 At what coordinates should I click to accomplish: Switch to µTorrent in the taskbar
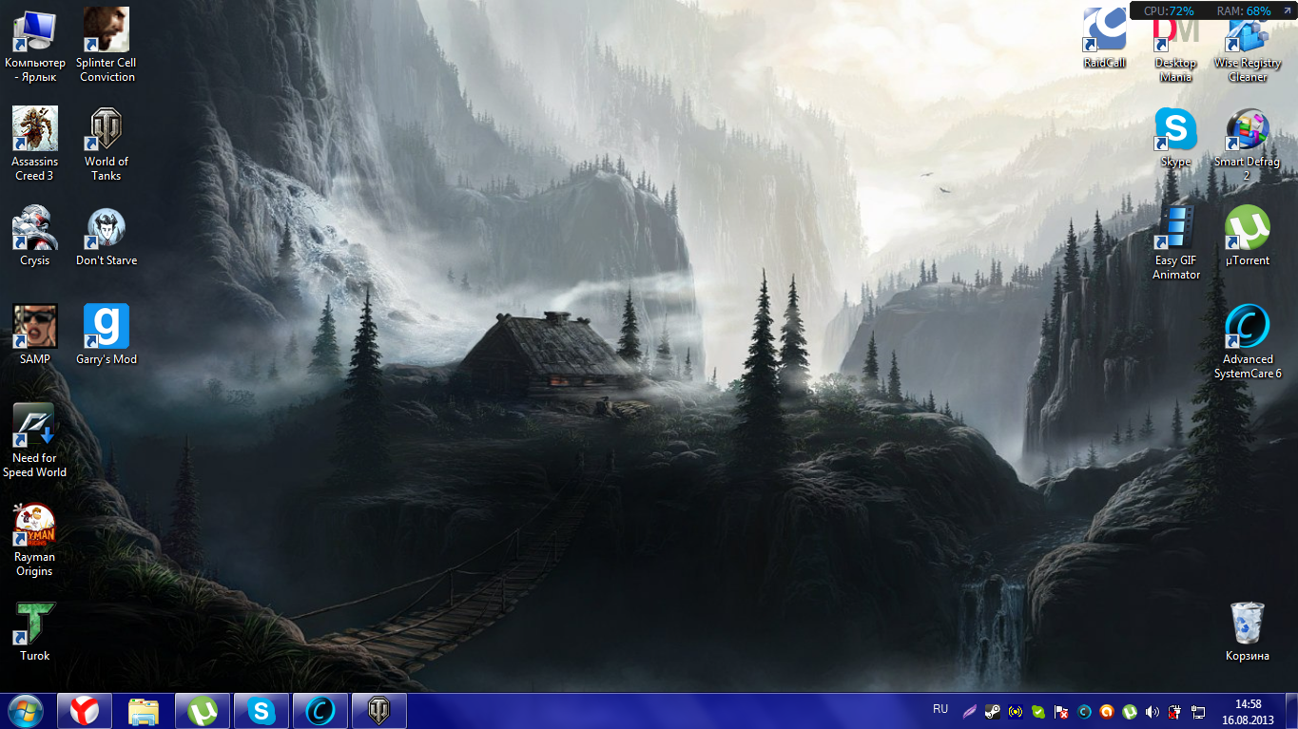(203, 711)
